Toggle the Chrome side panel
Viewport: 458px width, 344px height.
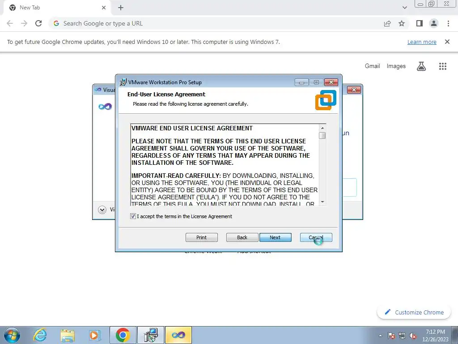pos(420,23)
